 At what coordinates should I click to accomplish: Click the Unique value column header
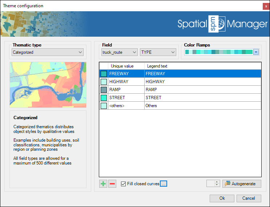coord(122,66)
